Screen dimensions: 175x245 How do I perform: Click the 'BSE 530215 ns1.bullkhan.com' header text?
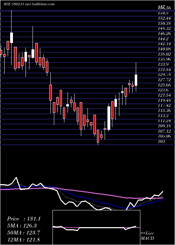29,4
